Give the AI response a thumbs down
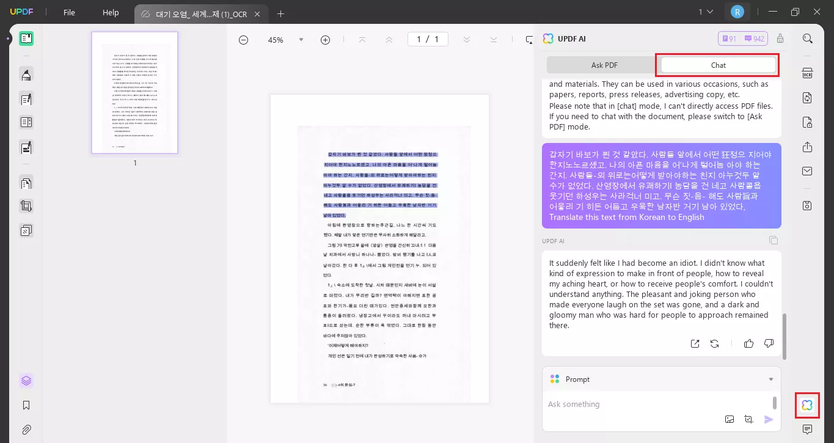Image resolution: width=834 pixels, height=443 pixels. 769,343
